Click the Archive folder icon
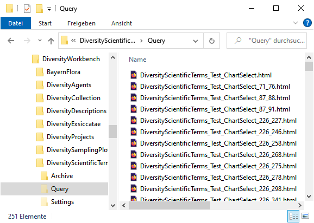The height and width of the screenshot is (223, 314). [x=44, y=176]
